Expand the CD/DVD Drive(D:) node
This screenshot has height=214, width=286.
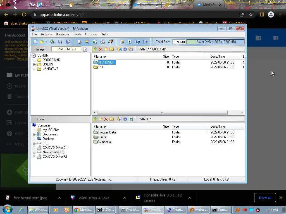34,148
